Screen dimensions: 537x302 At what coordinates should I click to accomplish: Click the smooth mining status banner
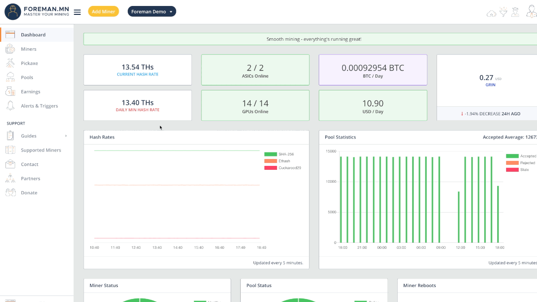pos(310,39)
